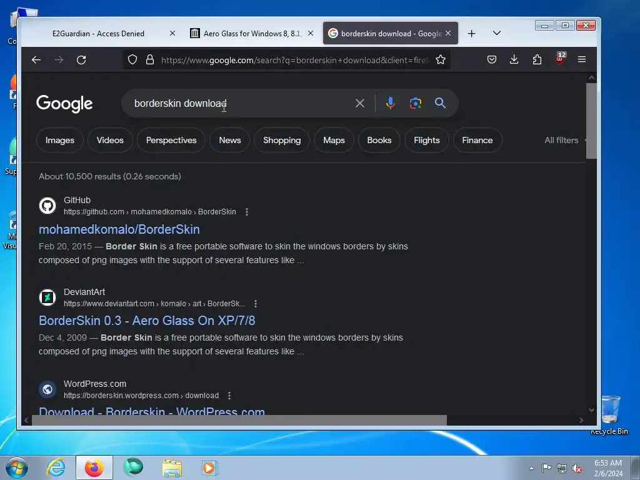Click the forward navigation arrow

pyautogui.click(x=59, y=60)
